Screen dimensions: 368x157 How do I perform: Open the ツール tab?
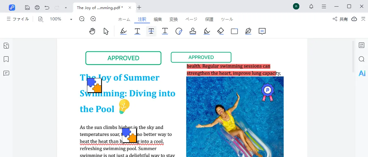227,20
